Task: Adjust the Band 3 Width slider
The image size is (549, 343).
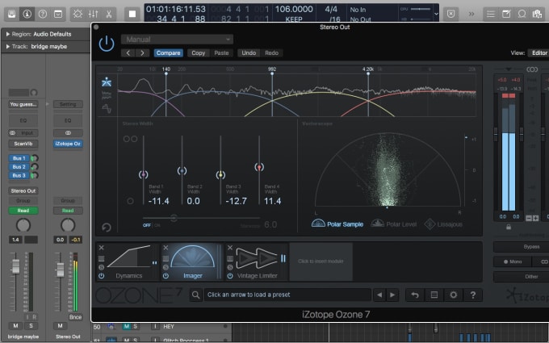Action: pos(220,174)
